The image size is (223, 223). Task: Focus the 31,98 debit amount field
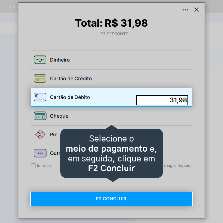coord(162,100)
